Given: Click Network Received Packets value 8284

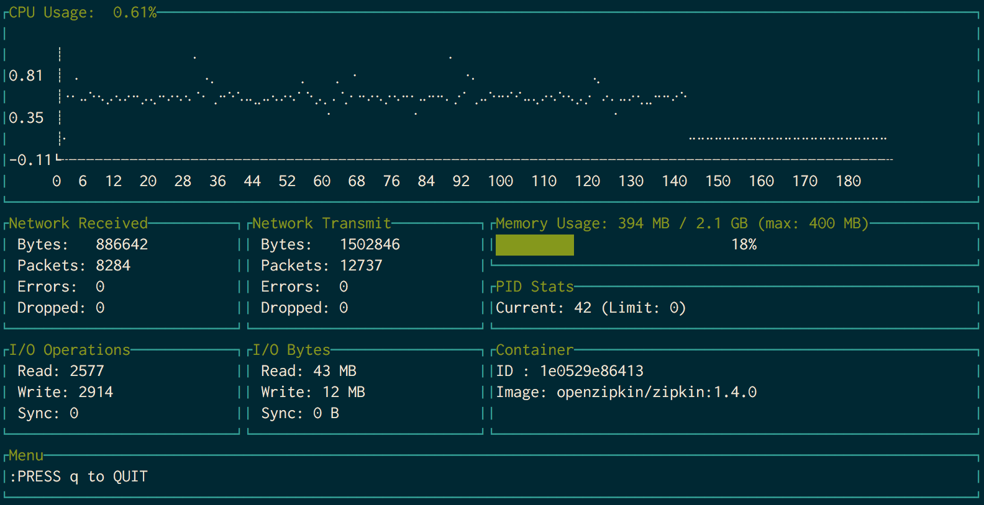Looking at the screenshot, I should point(113,266).
